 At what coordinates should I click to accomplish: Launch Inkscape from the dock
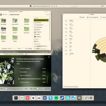33,98
